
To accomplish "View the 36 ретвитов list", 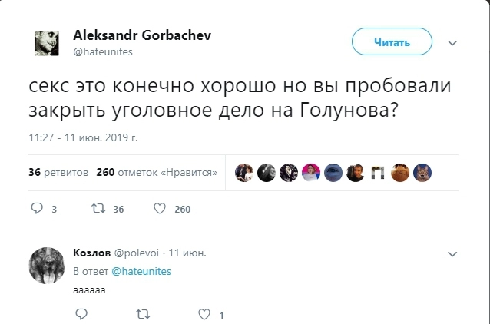I will tap(58, 172).
